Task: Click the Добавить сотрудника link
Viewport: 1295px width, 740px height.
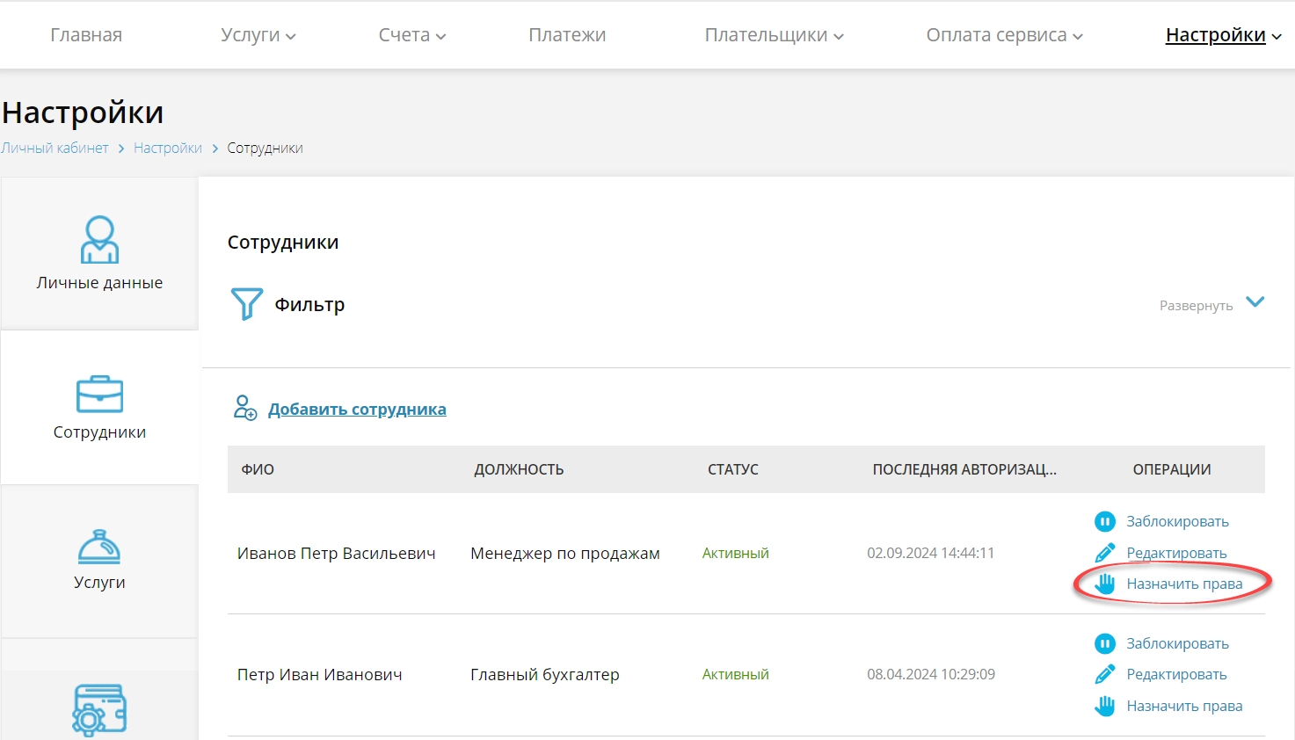Action: (357, 409)
